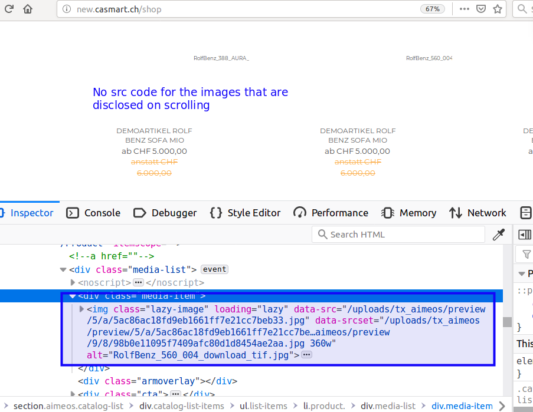Reload the page in the browser

9,9
